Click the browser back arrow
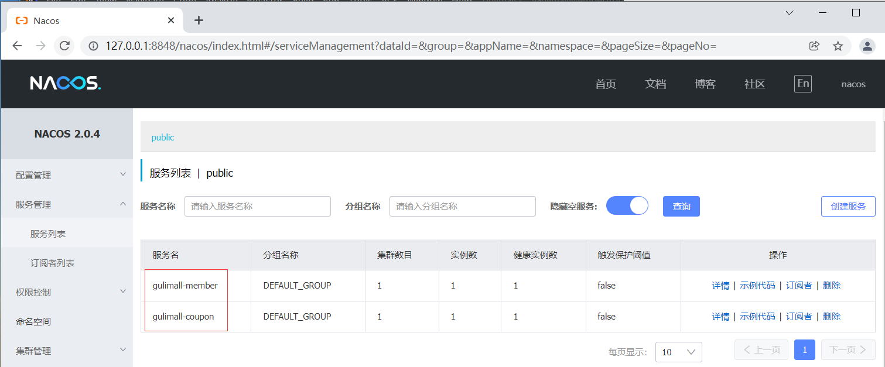The width and height of the screenshot is (885, 367). click(17, 46)
